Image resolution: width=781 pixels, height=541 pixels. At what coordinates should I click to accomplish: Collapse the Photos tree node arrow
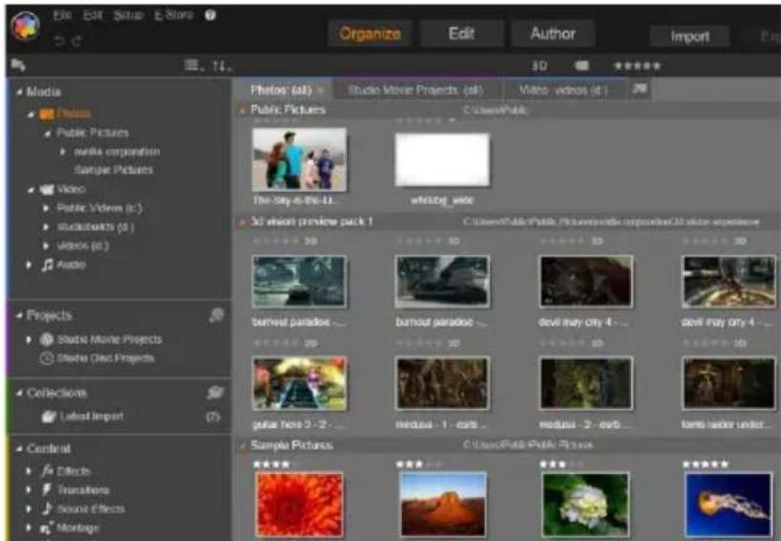32,114
